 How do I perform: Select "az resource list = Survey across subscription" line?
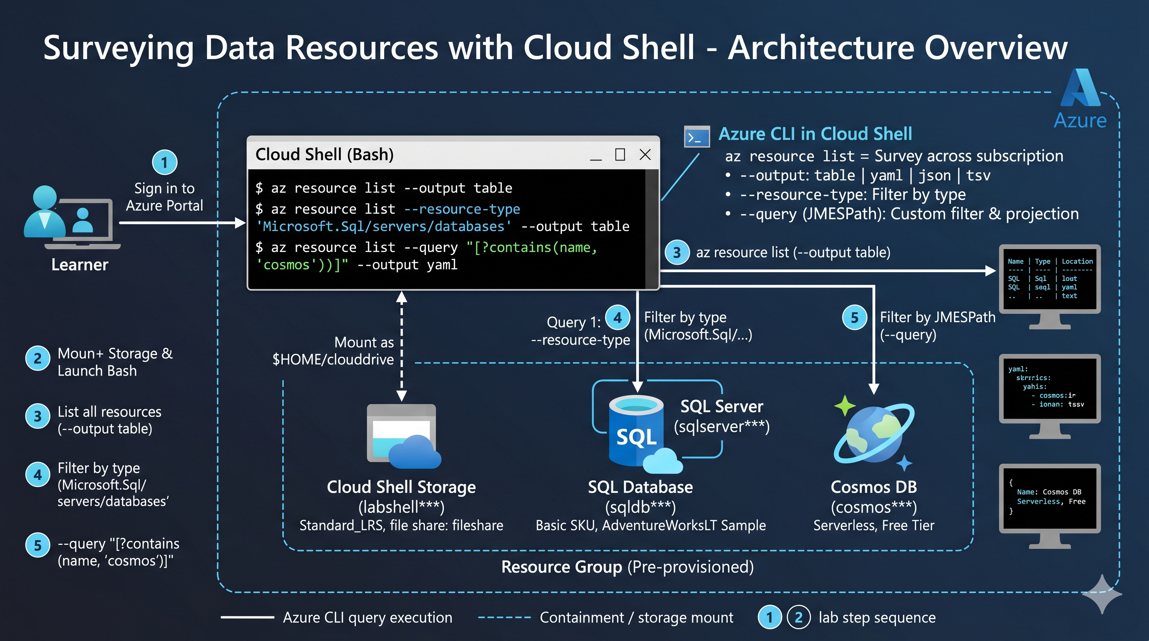(x=894, y=156)
